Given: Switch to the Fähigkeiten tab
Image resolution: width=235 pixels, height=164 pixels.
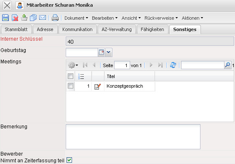Looking at the screenshot, I should 152,29.
